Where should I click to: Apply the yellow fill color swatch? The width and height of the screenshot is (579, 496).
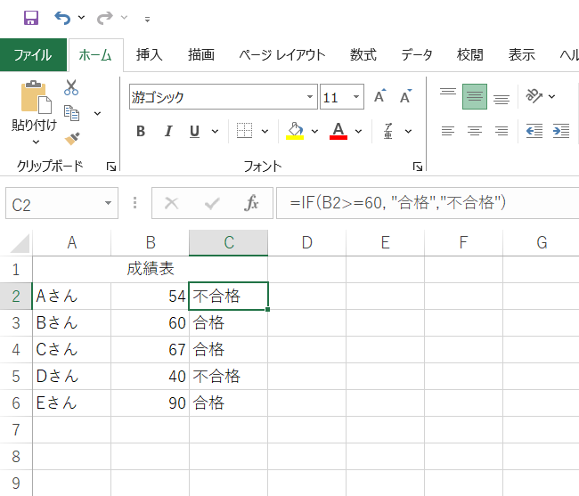[x=296, y=132]
